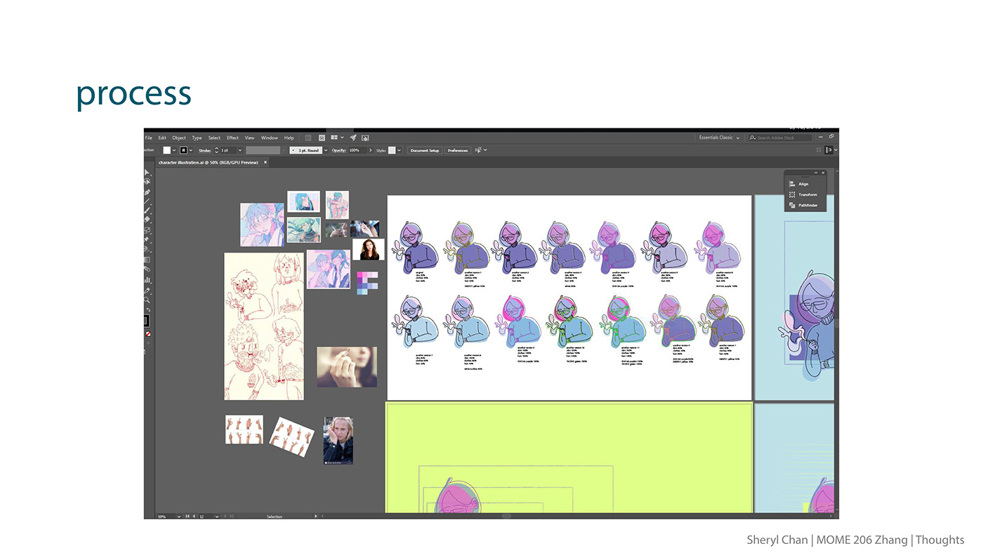This screenshot has width=983, height=553.
Task: Select the Puppet Warp pin tool
Action: [147, 239]
